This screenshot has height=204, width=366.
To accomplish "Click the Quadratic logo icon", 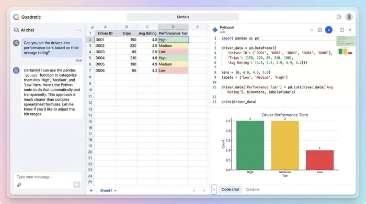I will click(16, 17).
